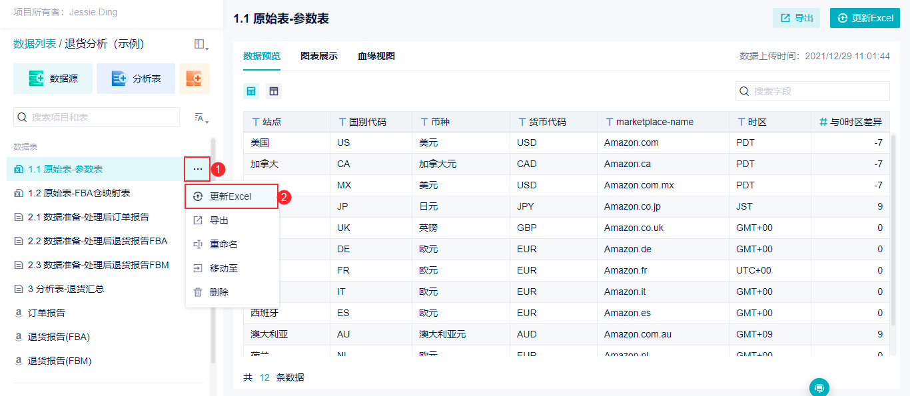Image resolution: width=910 pixels, height=396 pixels.
Task: Click the 数据源 add data source icon
Action: [36, 79]
